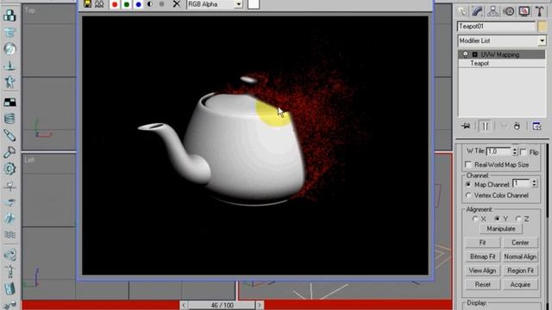552x310 pixels.
Task: Click the Reset alignment button
Action: coord(483,285)
